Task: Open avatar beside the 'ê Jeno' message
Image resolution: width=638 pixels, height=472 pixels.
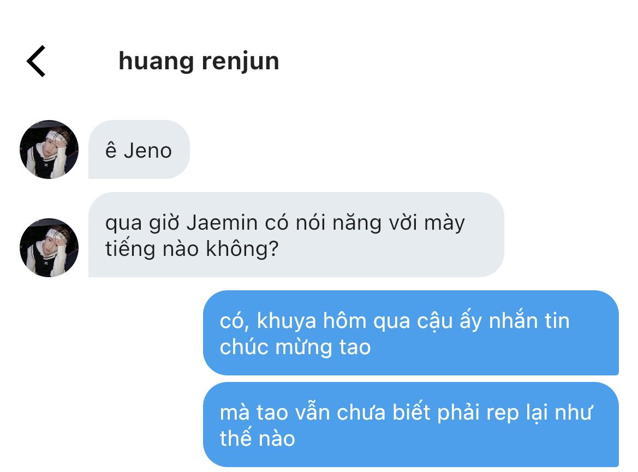Action: tap(49, 150)
